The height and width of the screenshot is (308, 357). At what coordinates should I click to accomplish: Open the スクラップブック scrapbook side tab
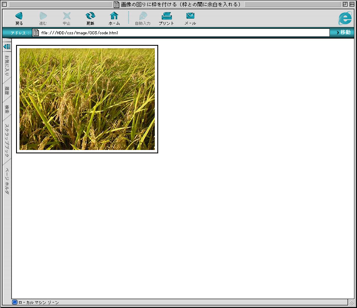click(7, 140)
